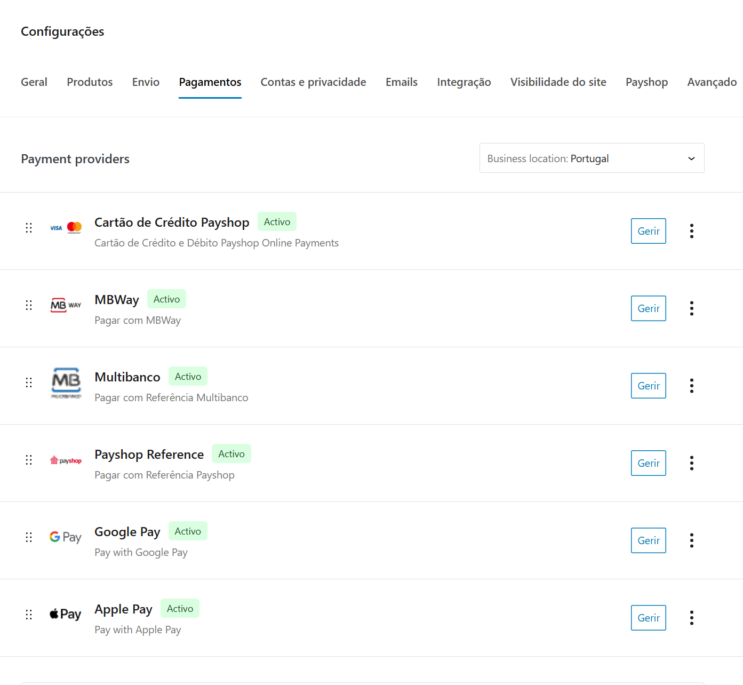
Task: Grab the drag handle next to Multibanco
Action: click(29, 383)
